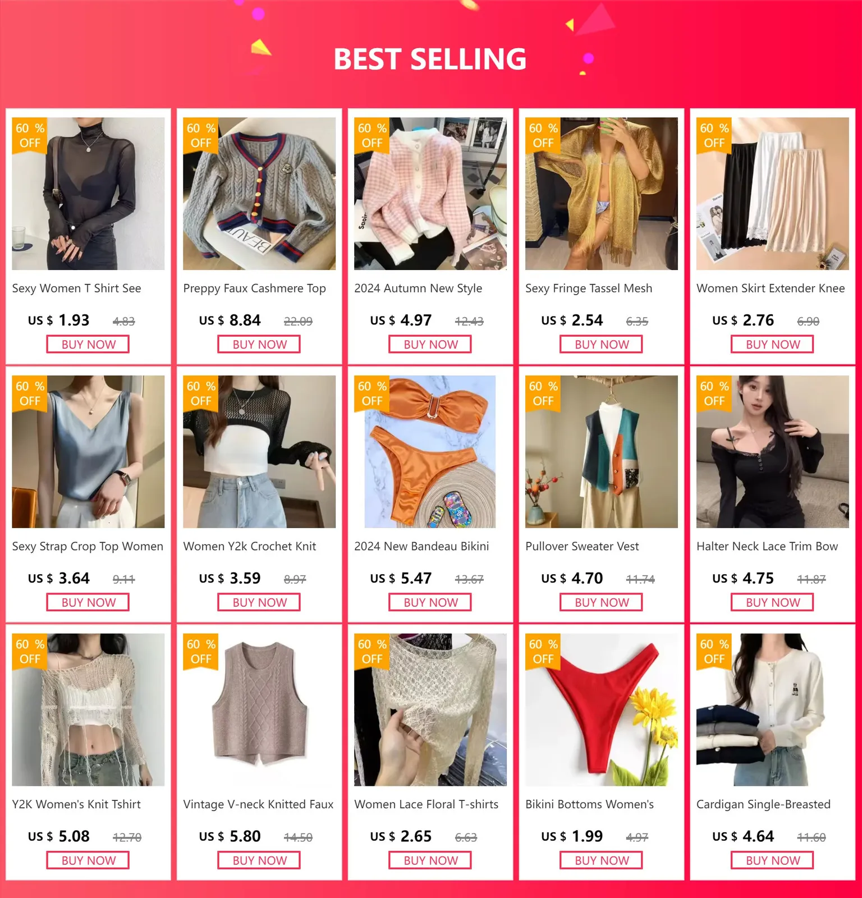Click the US $ 5.47 price of Bandeau Bikini

(x=401, y=578)
